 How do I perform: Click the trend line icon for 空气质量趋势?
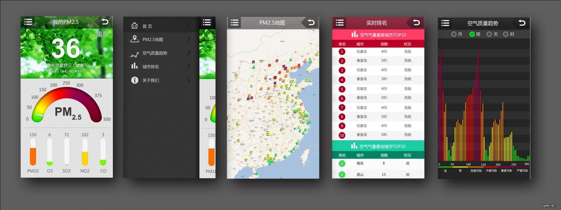pos(134,54)
